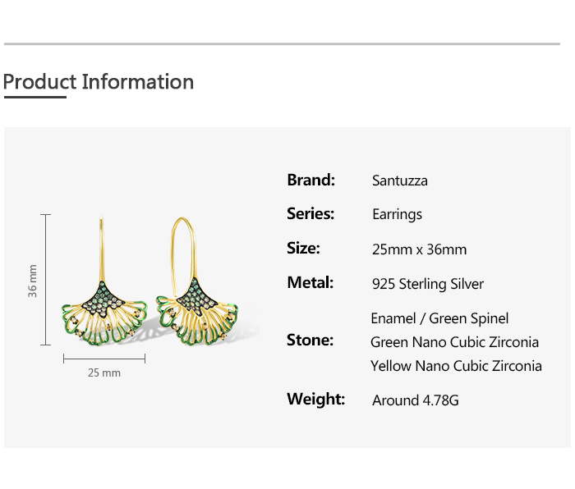Select the Size: label
Viewport: 575px width, 489px height.
pyautogui.click(x=303, y=248)
